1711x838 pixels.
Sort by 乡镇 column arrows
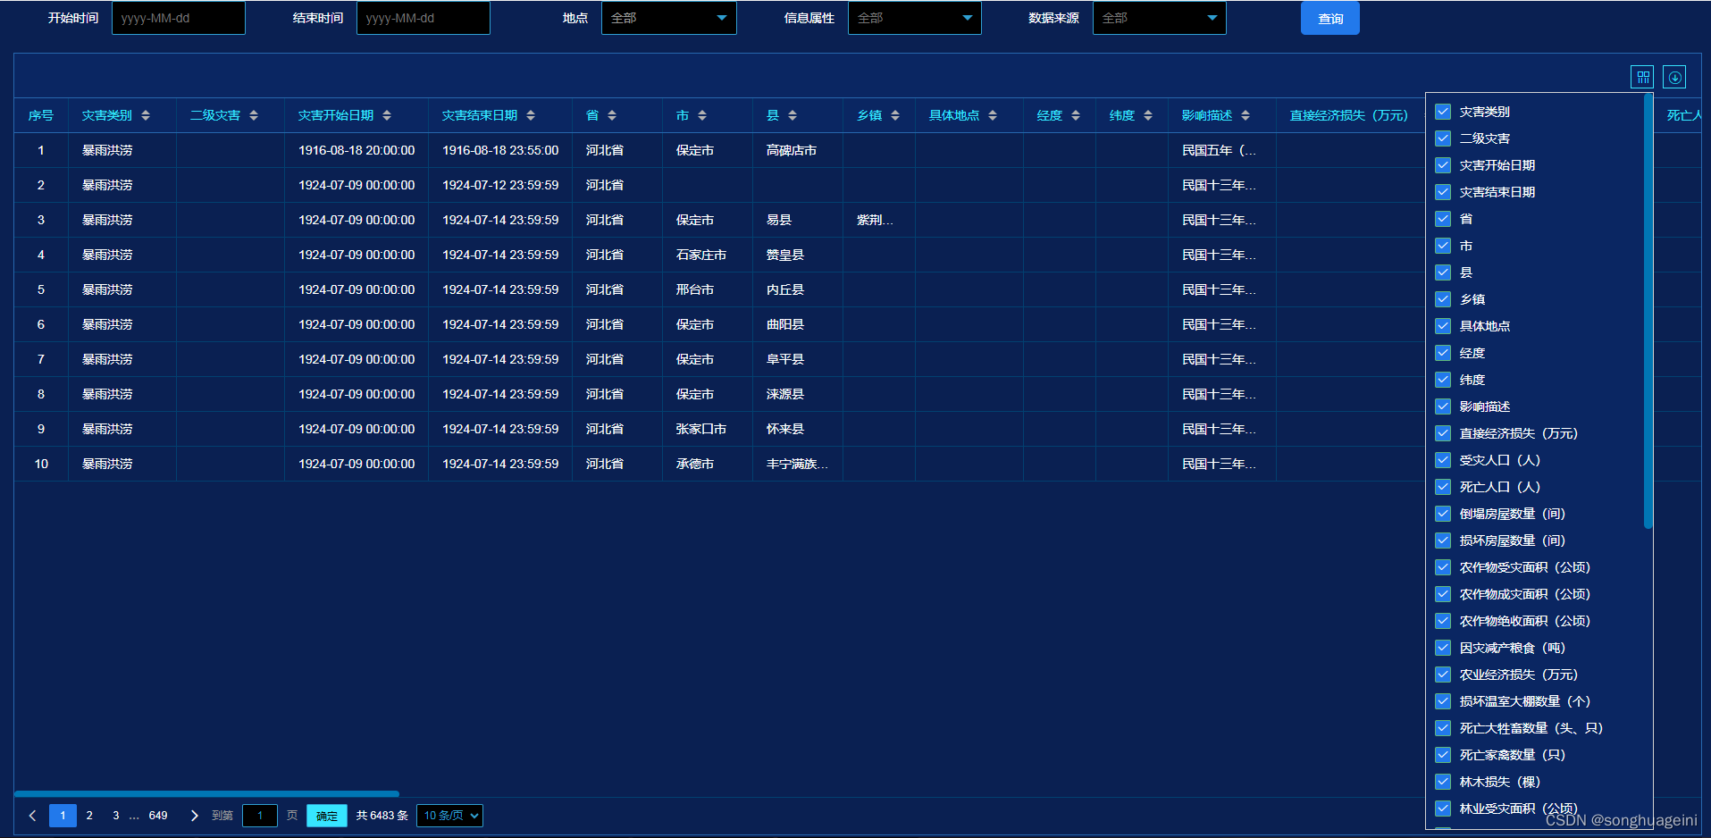(895, 115)
